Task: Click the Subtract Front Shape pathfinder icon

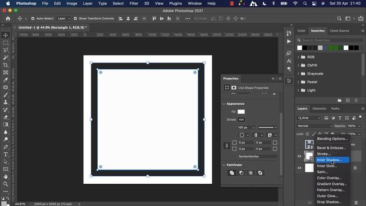Action: [241, 173]
